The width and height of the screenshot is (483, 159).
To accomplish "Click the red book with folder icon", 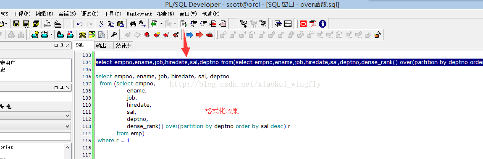I will tap(157, 35).
